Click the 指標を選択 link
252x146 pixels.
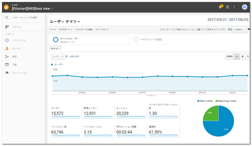(74, 56)
